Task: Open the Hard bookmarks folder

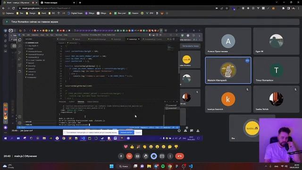Action: [x=42, y=13]
